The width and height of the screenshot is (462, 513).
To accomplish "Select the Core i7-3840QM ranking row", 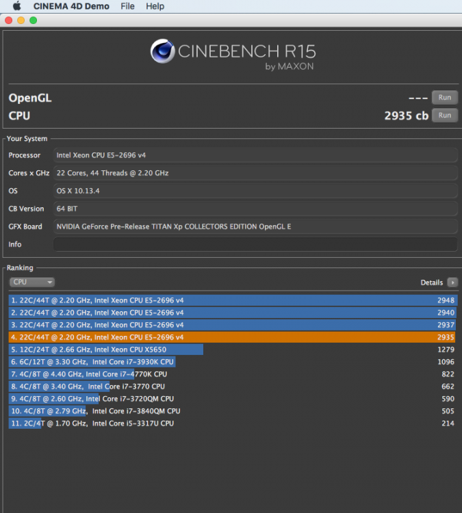I will 233,411.
